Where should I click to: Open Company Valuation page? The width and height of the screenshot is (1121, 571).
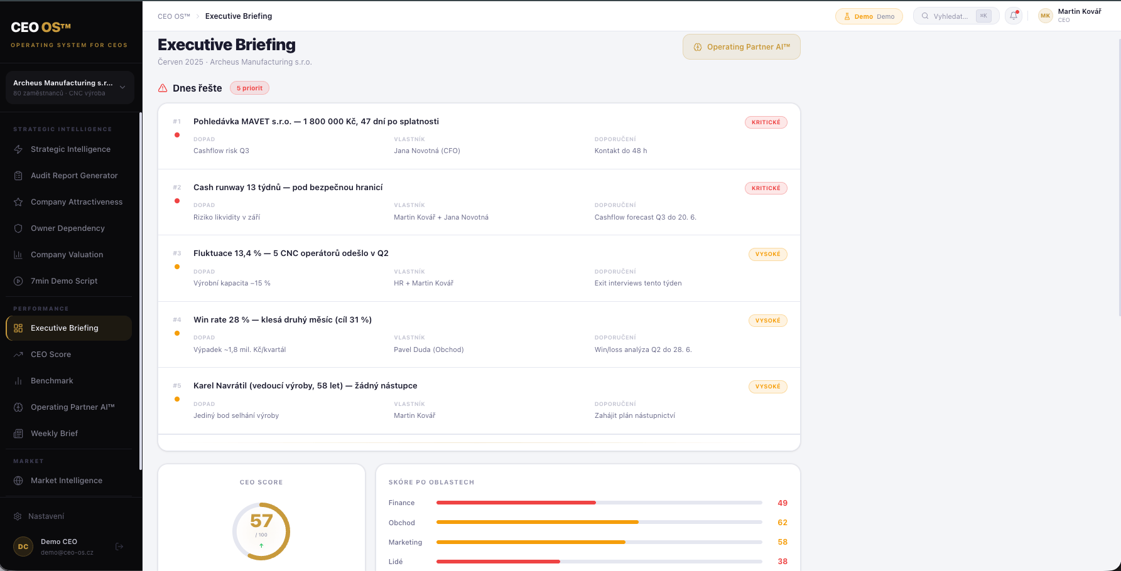tap(69, 255)
